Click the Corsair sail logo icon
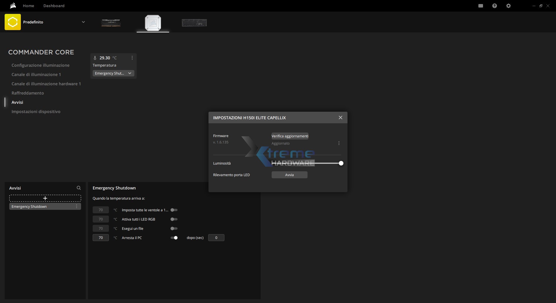 coord(12,6)
